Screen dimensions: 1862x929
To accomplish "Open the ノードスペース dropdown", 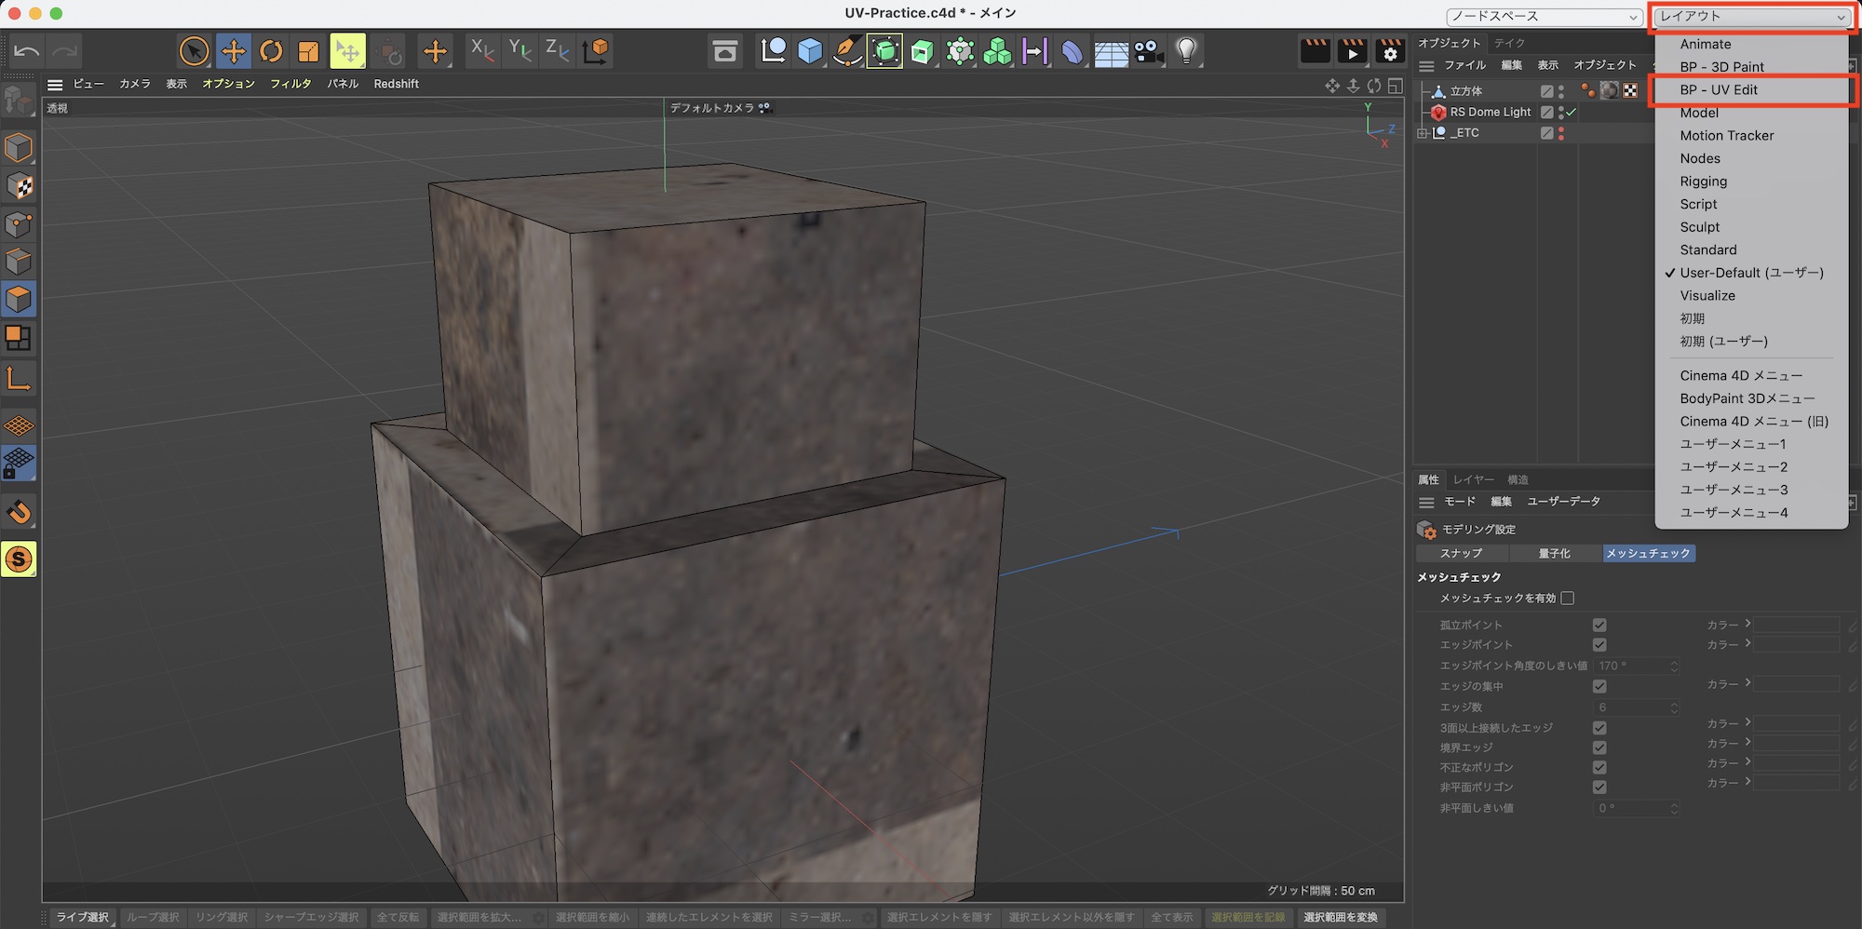I will pyautogui.click(x=1544, y=17).
